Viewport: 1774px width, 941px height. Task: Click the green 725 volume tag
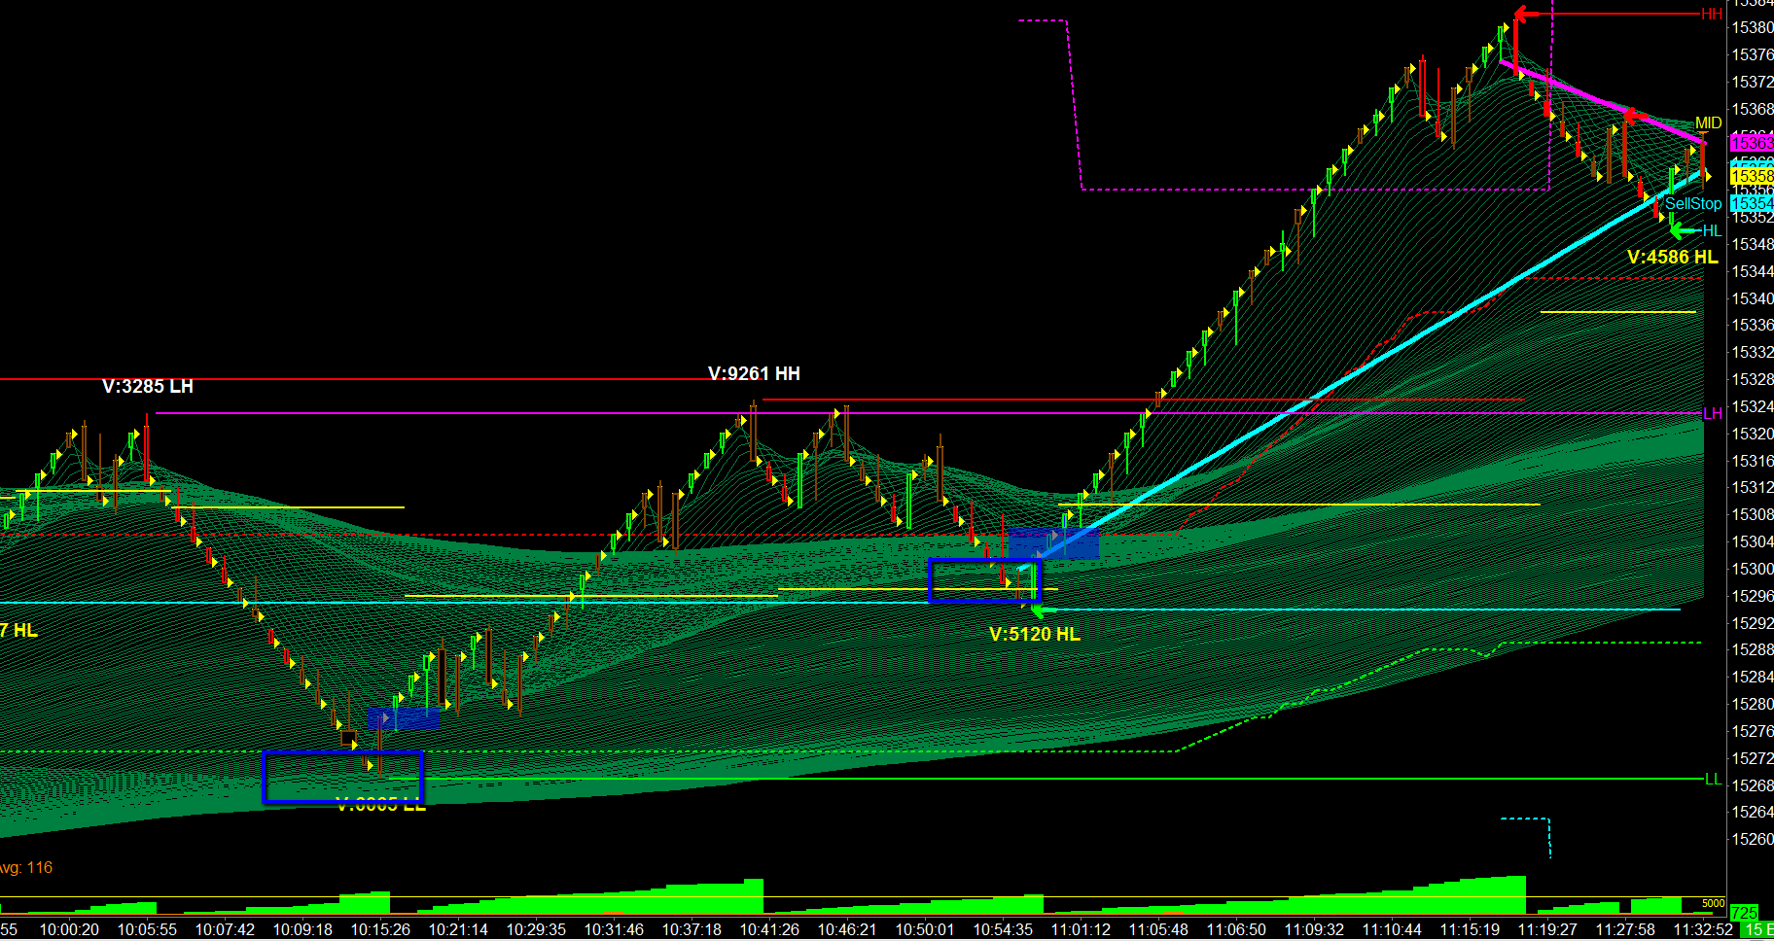(1745, 912)
